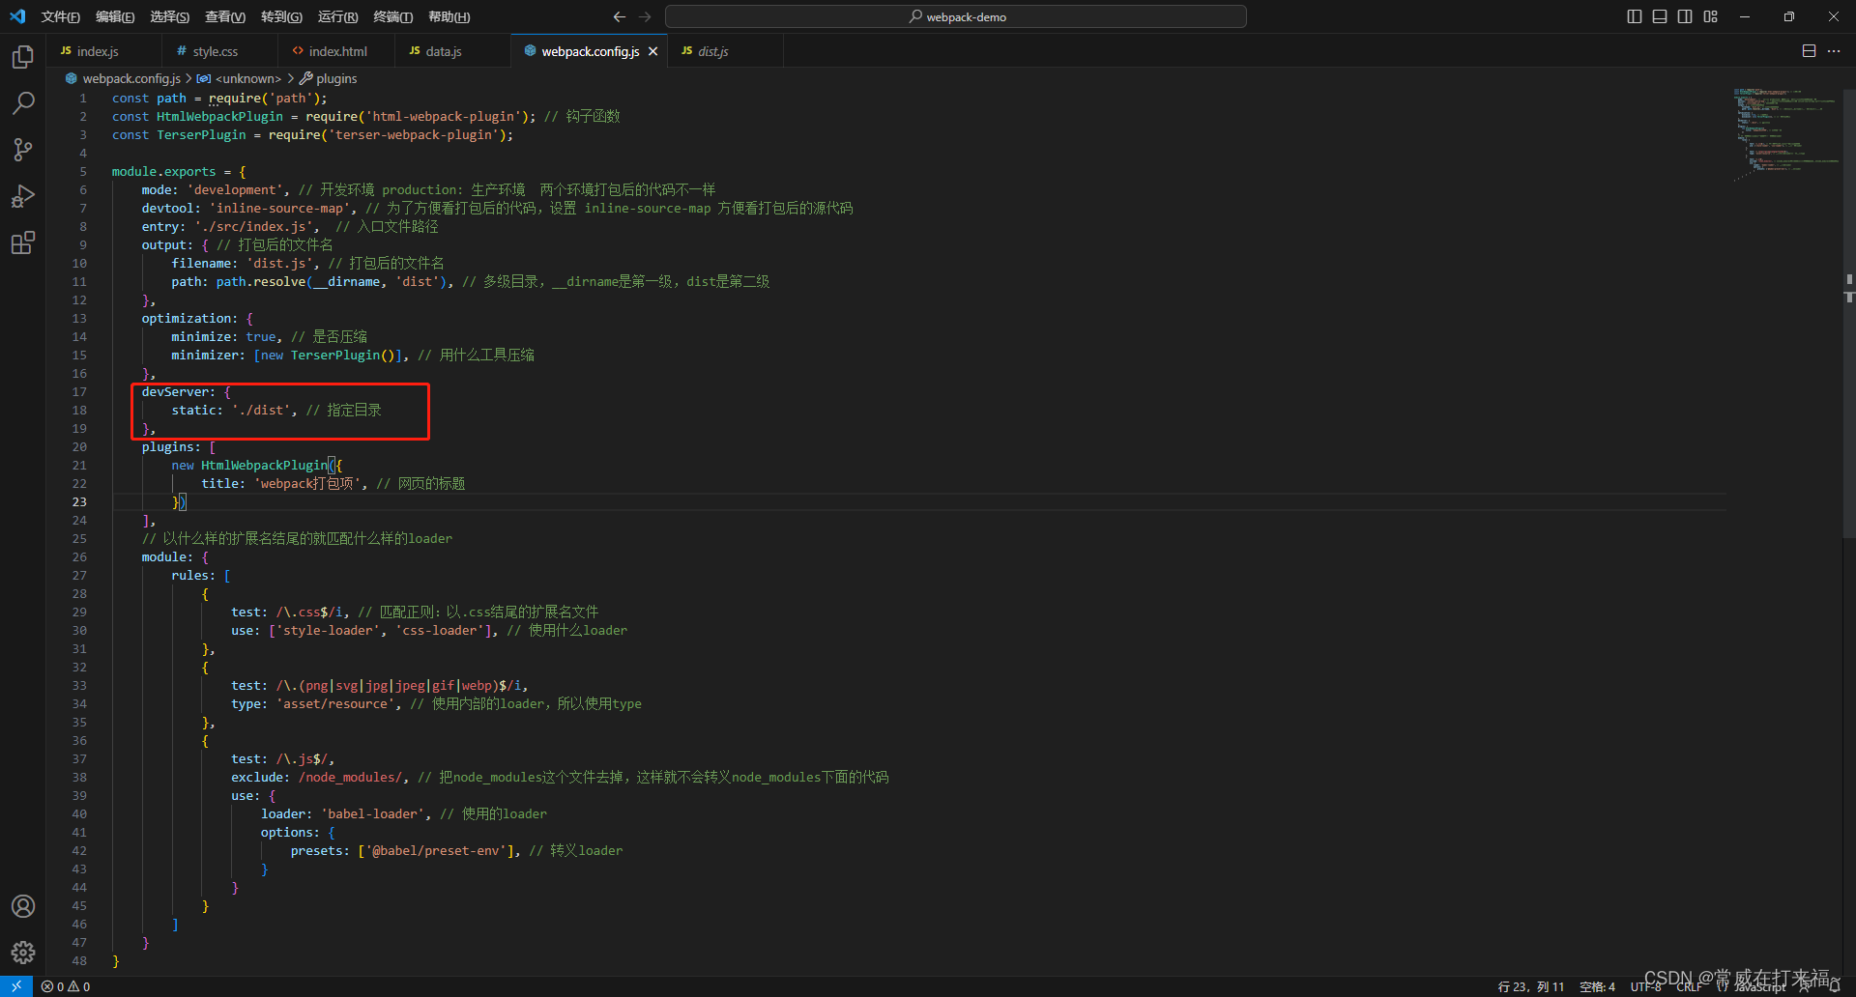This screenshot has height=997, width=1856.
Task: Change file encoding UTF-8
Action: pos(1645,986)
